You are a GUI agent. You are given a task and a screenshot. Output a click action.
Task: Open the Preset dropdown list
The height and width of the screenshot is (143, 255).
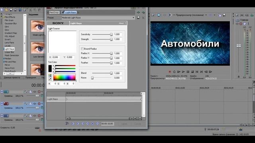(x=133, y=17)
